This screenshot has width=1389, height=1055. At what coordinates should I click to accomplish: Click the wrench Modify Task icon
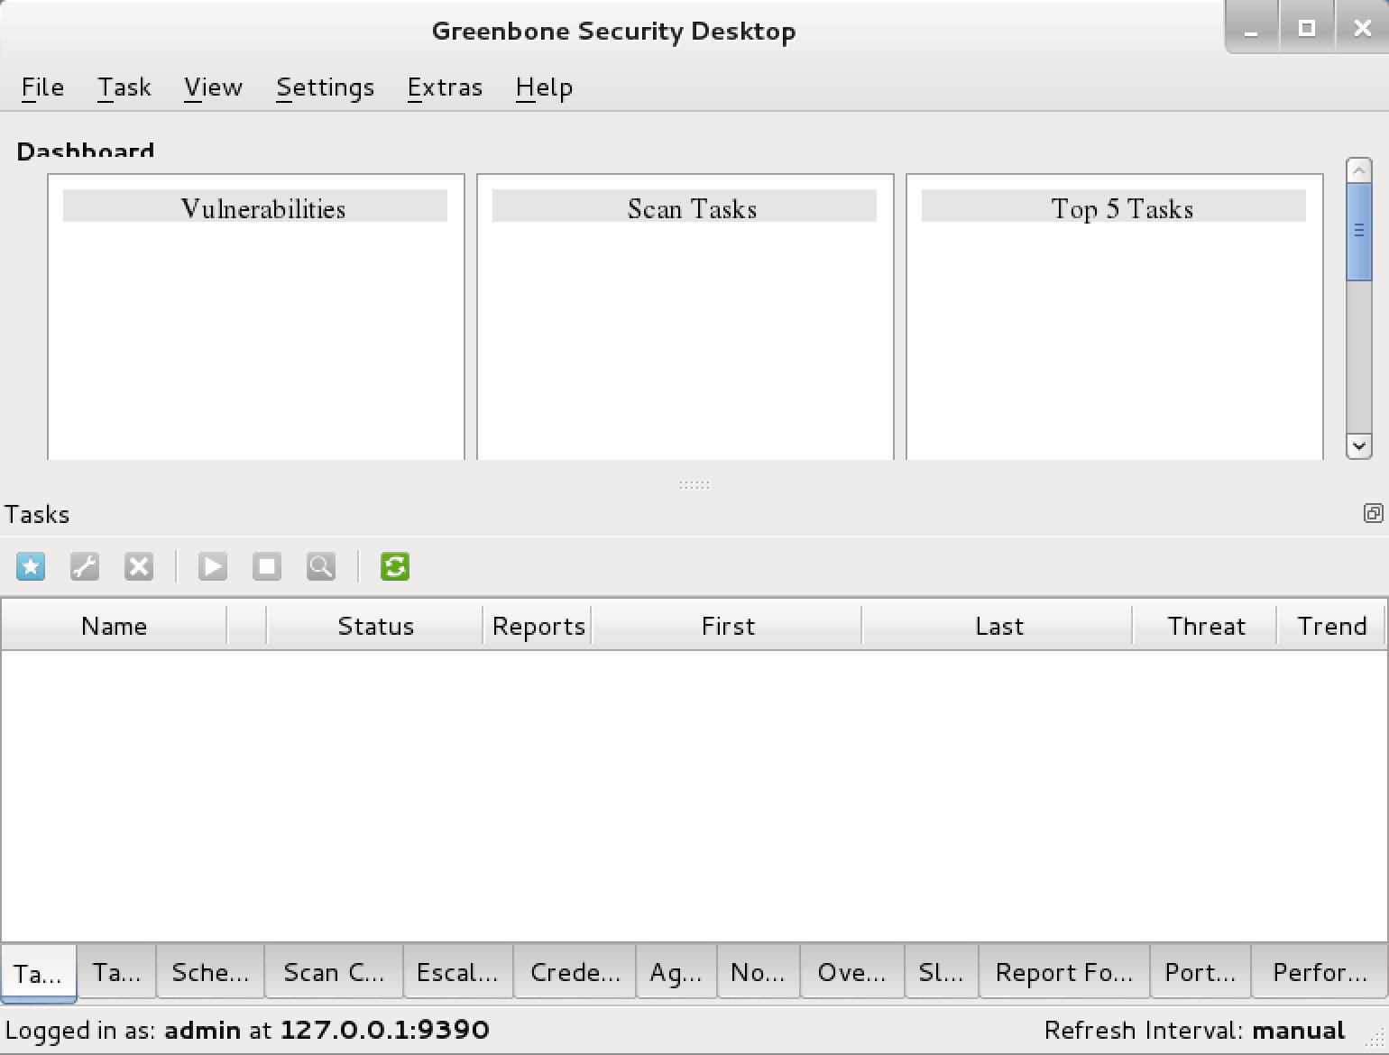pos(85,567)
